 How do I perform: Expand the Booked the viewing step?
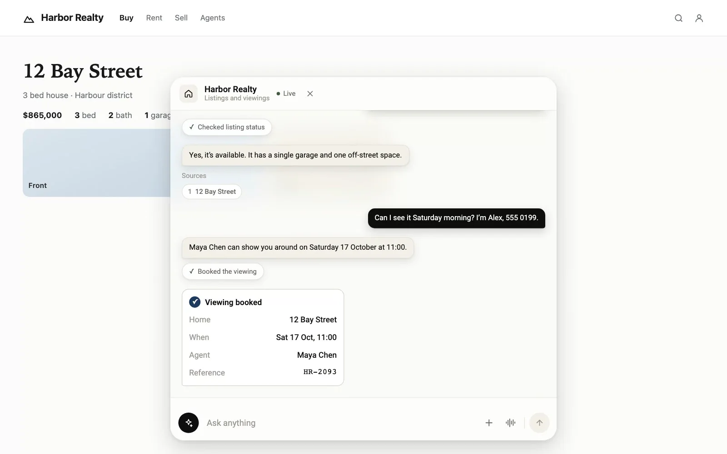(223, 271)
